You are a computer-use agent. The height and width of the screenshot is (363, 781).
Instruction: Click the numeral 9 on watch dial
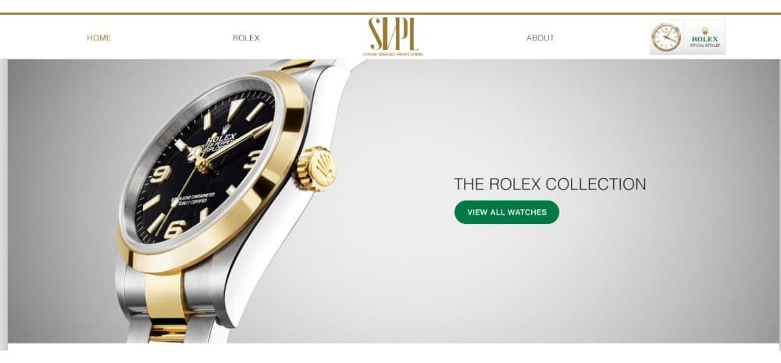[160, 174]
